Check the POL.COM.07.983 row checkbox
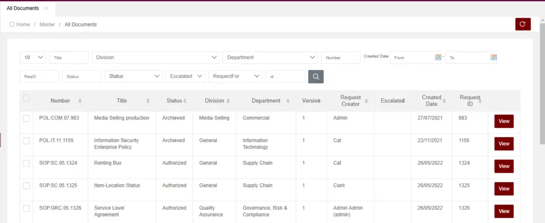545x223 pixels. pos(26,118)
